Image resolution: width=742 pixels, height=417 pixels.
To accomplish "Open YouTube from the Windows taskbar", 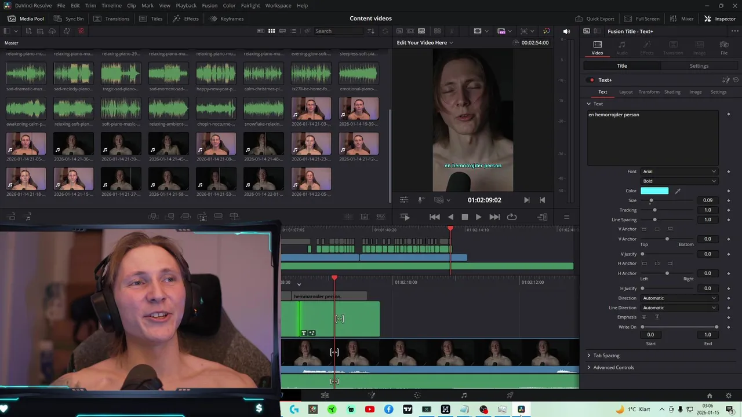I will tap(370, 409).
